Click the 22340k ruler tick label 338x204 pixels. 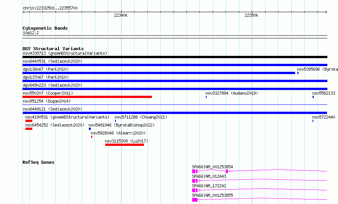(121, 15)
